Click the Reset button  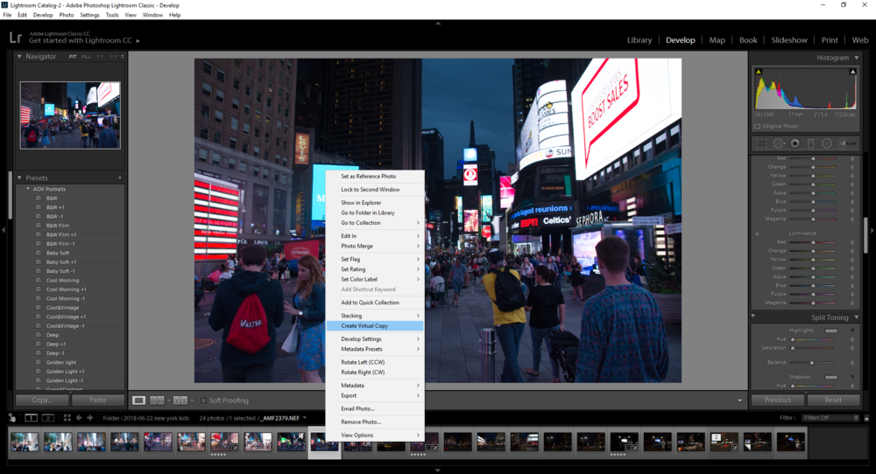(x=833, y=400)
